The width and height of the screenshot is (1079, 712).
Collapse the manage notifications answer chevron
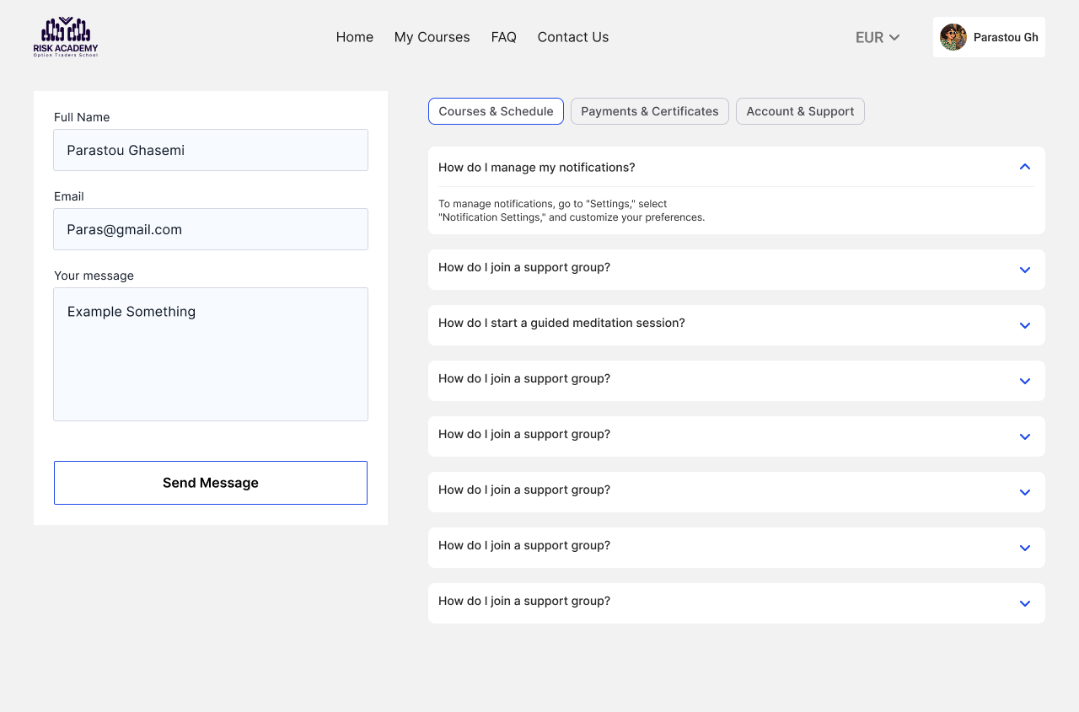(x=1025, y=167)
